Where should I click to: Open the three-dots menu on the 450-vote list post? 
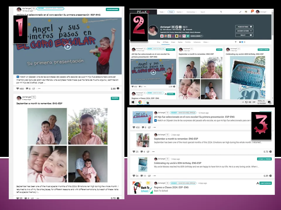click(155, 127)
